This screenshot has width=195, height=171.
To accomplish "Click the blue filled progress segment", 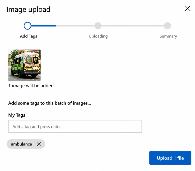I will [43, 26].
